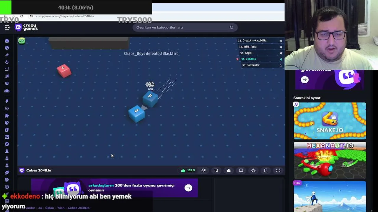This screenshot has width=378, height=212.
Task: Open the lightning bolt action category icon
Action: coord(7,101)
